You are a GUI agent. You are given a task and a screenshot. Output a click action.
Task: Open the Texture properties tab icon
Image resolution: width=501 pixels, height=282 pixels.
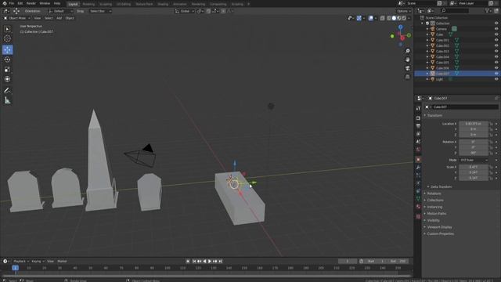click(418, 216)
